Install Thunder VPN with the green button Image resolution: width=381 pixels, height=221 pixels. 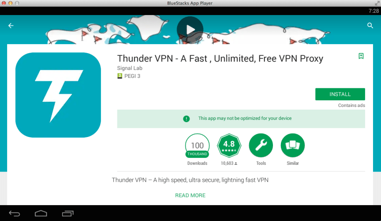pyautogui.click(x=340, y=94)
